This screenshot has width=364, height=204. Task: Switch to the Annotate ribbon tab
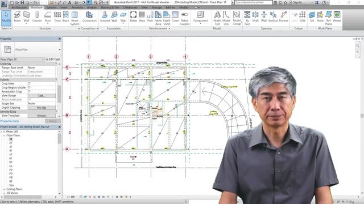77,7
